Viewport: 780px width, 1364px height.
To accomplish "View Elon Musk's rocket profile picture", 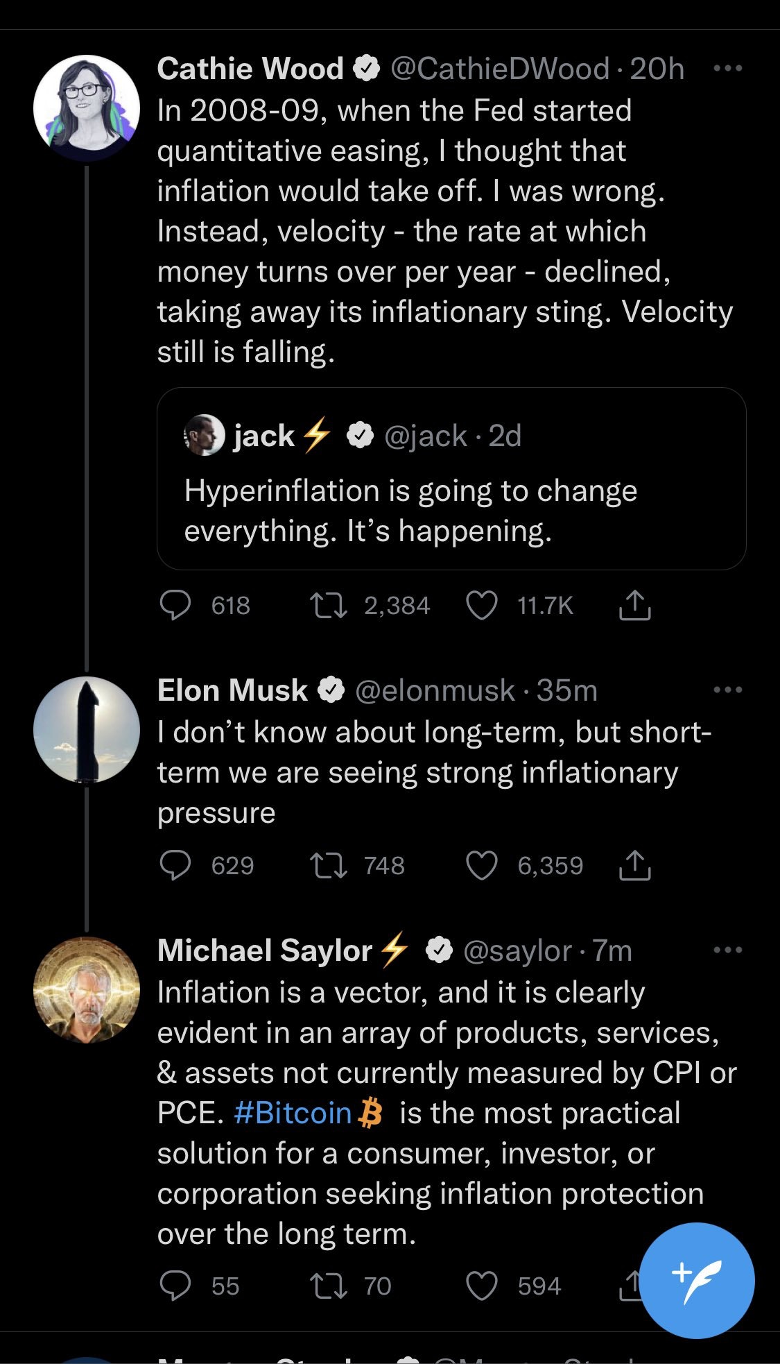I will coord(87,730).
